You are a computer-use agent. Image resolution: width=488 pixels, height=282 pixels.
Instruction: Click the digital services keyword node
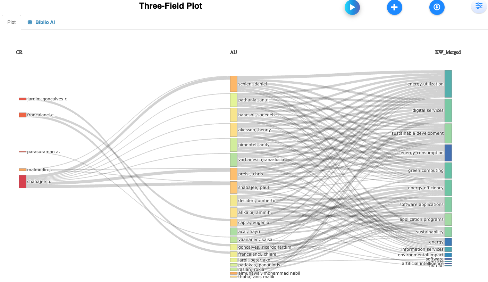(x=448, y=110)
